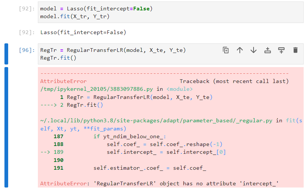Click traceback line 189 self.intercept_ assignment

(166, 152)
